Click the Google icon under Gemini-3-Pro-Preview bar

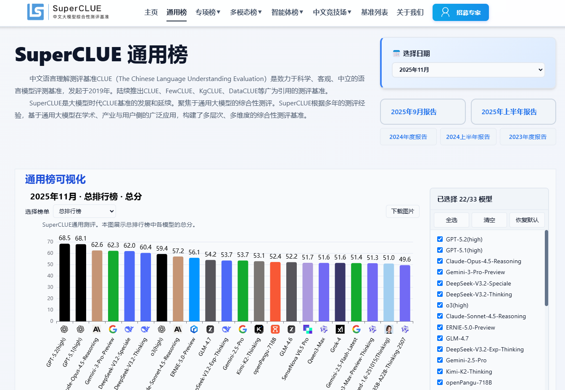tap(113, 330)
